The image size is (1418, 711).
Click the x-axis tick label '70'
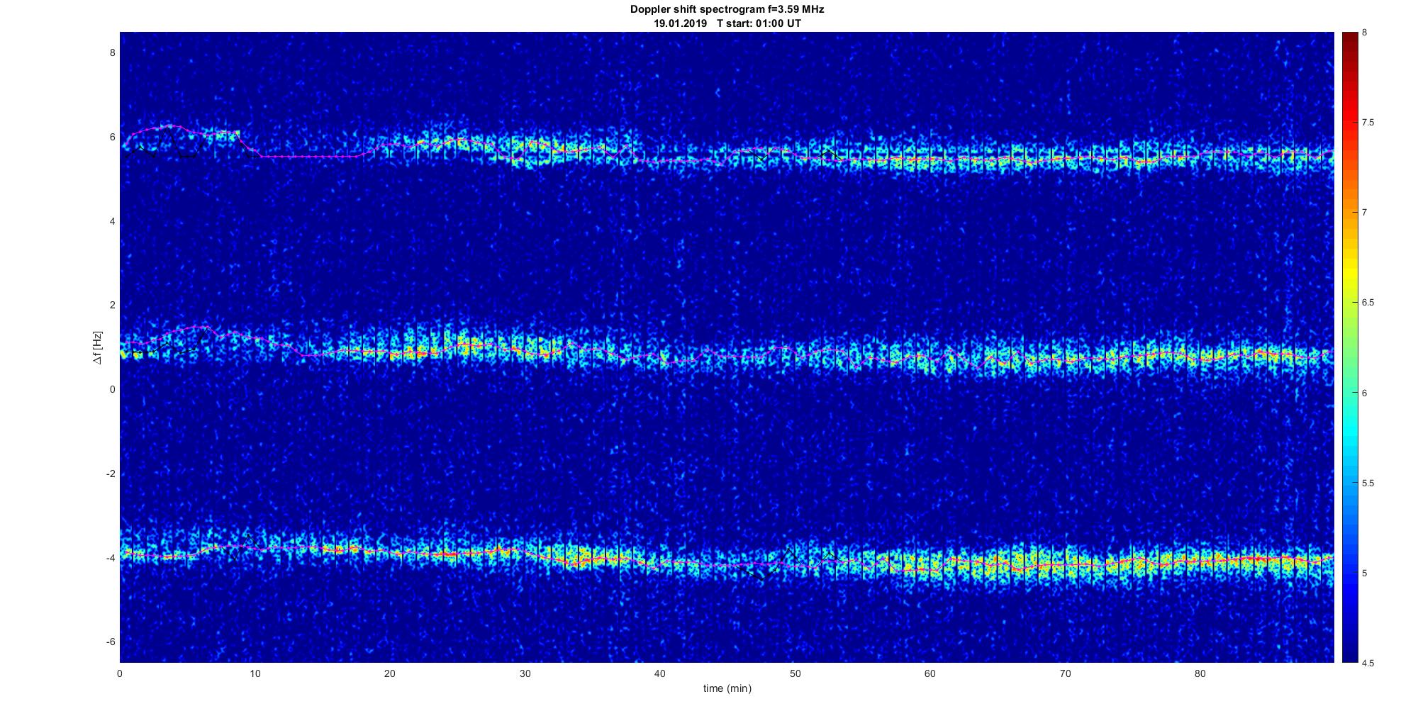click(x=1065, y=673)
